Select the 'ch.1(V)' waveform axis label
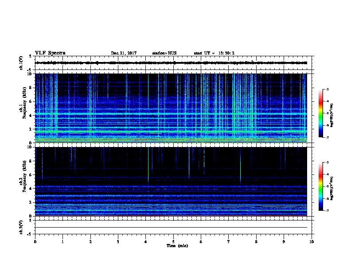 click(21, 63)
